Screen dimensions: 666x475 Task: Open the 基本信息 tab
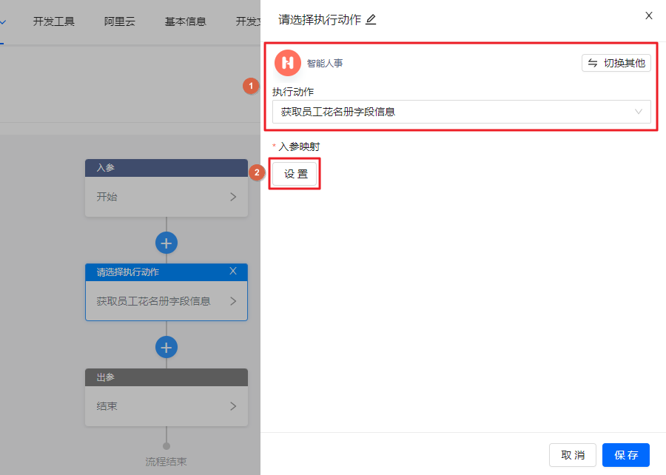(185, 21)
